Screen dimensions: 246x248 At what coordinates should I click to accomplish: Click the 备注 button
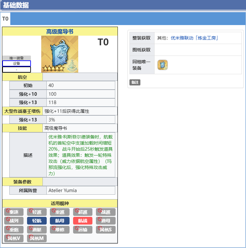135,83
